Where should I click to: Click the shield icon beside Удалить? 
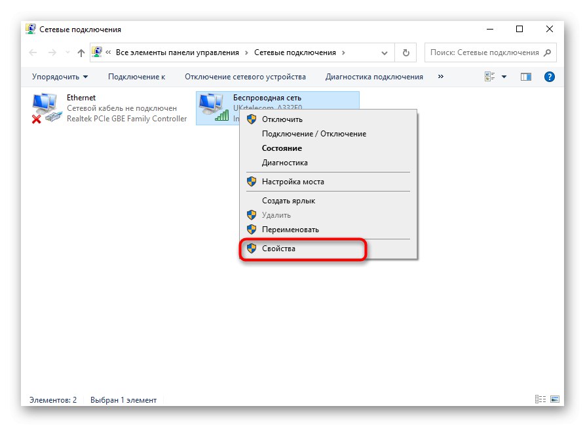[252, 214]
